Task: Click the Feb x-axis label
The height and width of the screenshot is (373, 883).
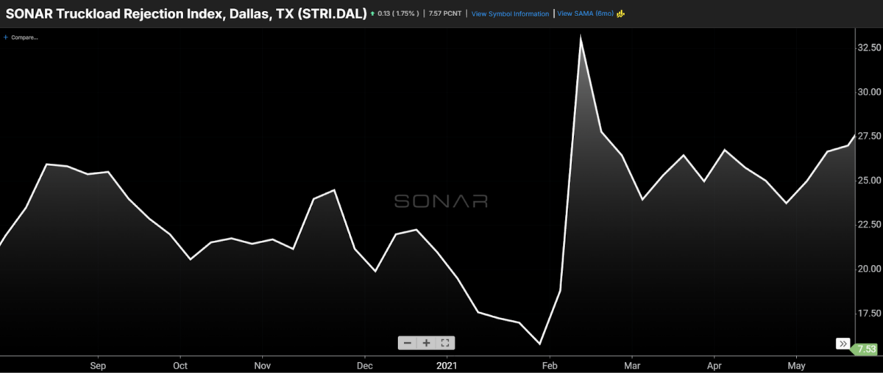Action: tap(549, 365)
